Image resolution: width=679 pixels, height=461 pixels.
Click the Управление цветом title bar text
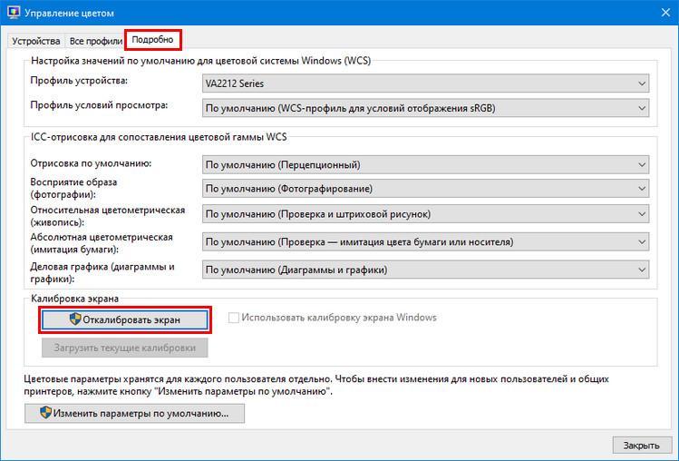coord(69,13)
